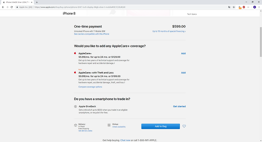Click the red ad blocker extension icon

[244, 7]
